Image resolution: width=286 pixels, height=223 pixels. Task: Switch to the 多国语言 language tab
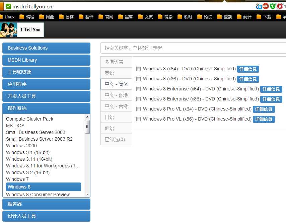coord(116,62)
